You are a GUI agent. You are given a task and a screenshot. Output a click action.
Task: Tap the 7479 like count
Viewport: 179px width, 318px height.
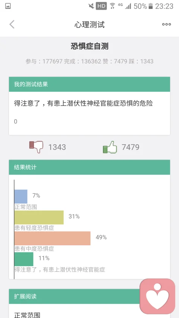point(131,147)
